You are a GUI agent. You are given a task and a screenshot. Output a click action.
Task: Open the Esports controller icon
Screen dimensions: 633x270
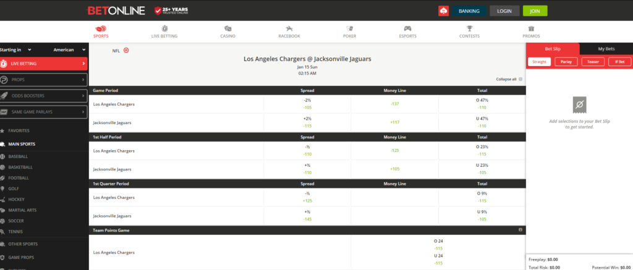[407, 28]
